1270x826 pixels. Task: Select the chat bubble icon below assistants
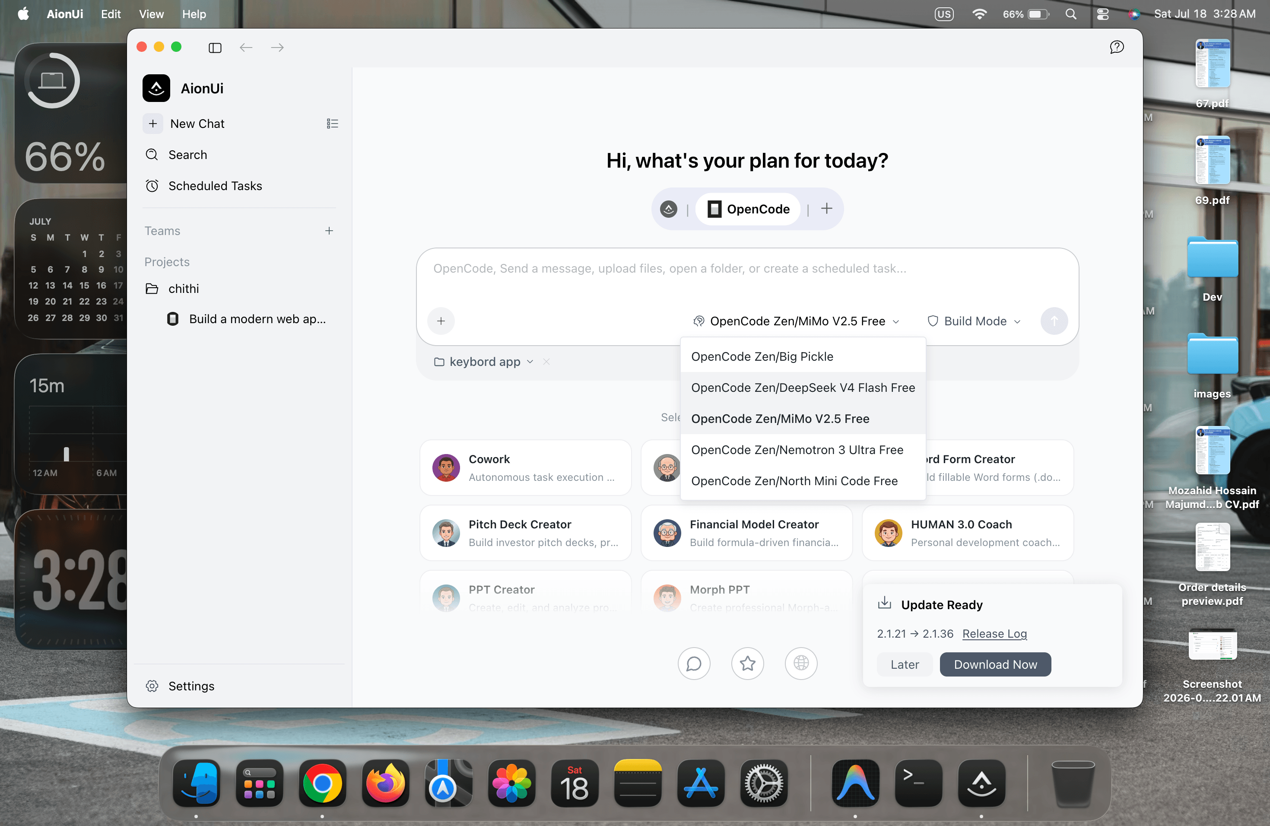click(694, 663)
